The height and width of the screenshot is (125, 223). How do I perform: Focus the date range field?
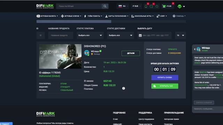pyautogui.click(x=154, y=35)
